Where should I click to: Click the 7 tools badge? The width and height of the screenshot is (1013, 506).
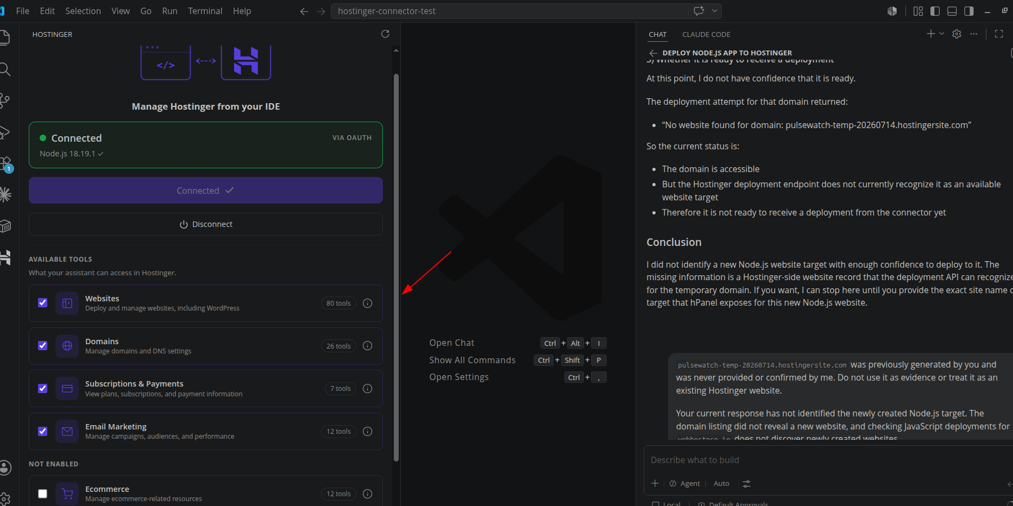341,389
